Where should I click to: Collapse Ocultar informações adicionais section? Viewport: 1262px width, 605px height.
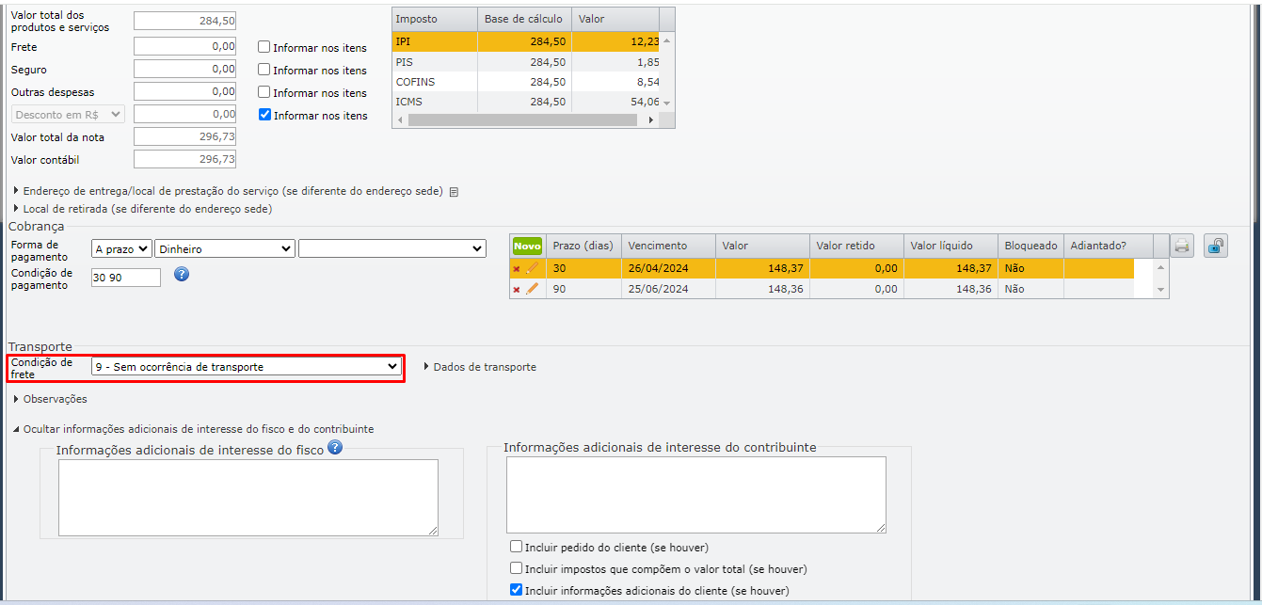coord(193,429)
